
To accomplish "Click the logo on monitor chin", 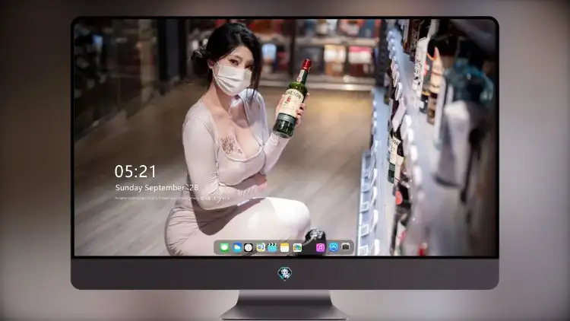I will pos(285,273).
